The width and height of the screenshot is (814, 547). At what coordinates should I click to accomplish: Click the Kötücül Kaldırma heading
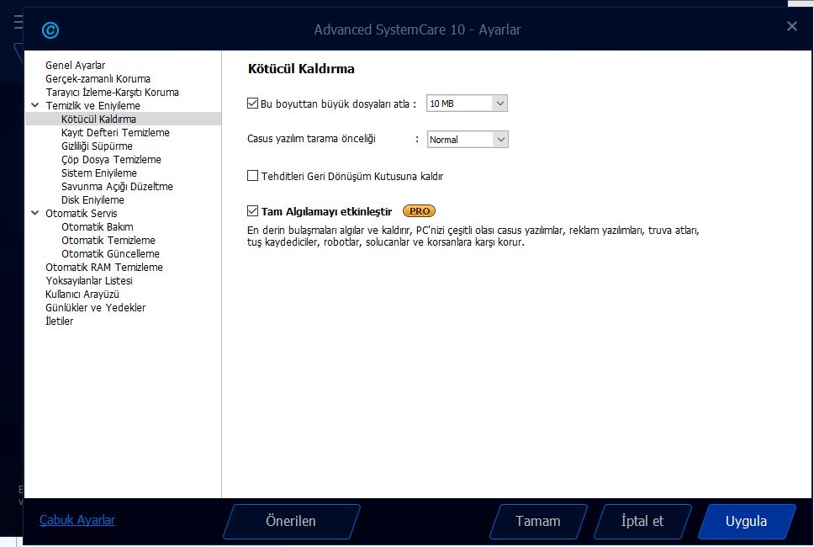click(x=301, y=68)
